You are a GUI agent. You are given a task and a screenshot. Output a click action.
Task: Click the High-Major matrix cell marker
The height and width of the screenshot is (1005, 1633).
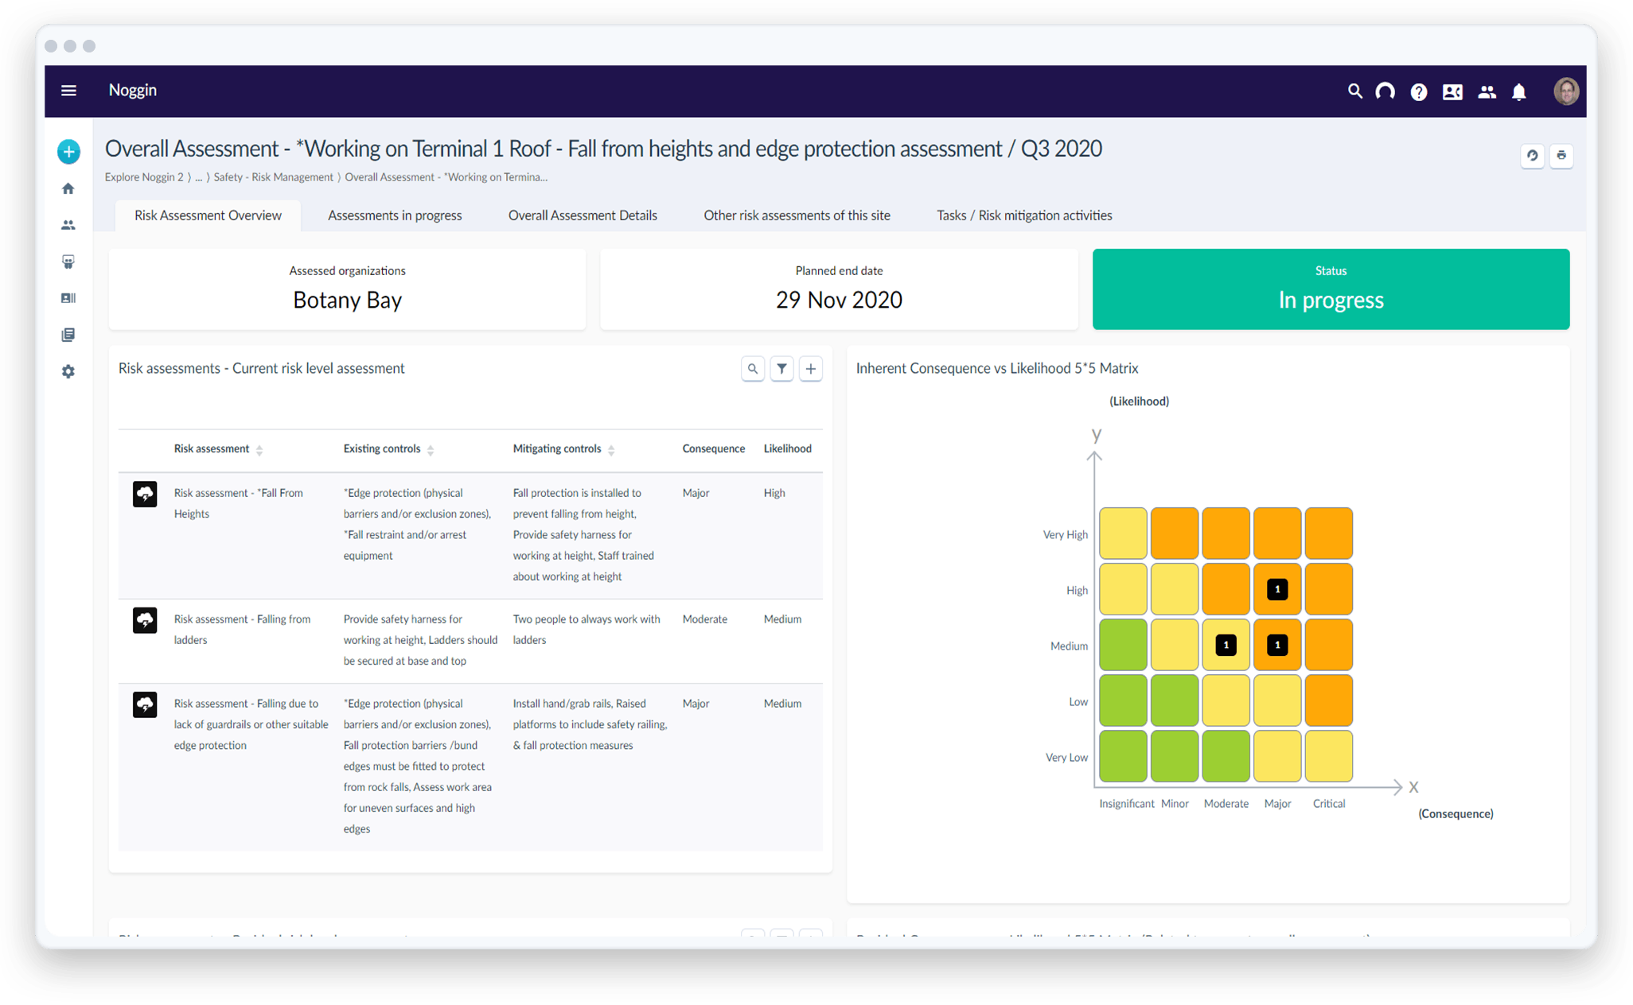pyautogui.click(x=1276, y=589)
